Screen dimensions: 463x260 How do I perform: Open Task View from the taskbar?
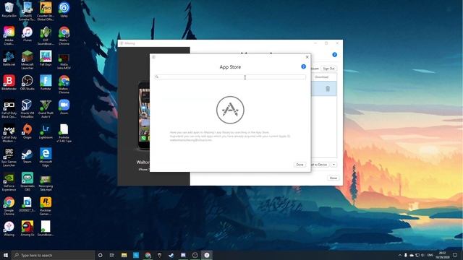pos(112,255)
